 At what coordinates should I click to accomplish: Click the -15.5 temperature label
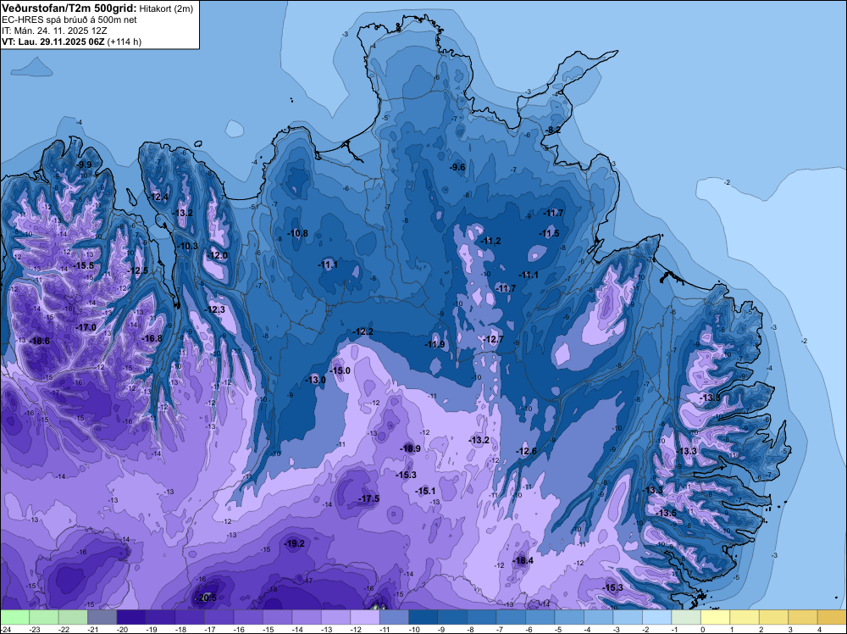[84, 265]
